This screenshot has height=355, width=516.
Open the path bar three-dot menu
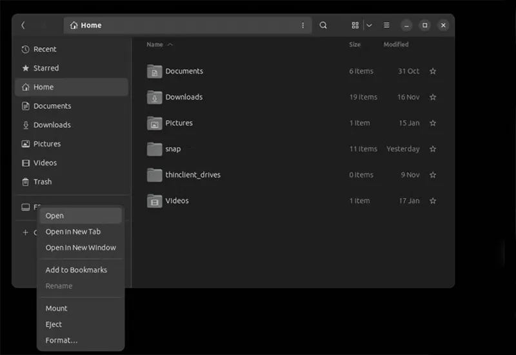[303, 25]
